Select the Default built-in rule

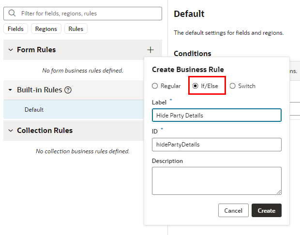(34, 110)
